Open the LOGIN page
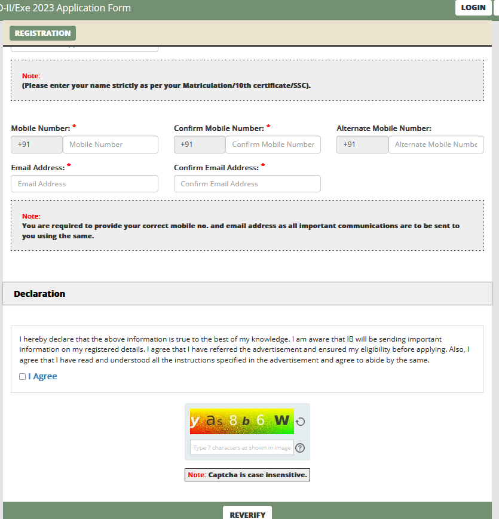Image resolution: width=499 pixels, height=519 pixels. pyautogui.click(x=473, y=8)
